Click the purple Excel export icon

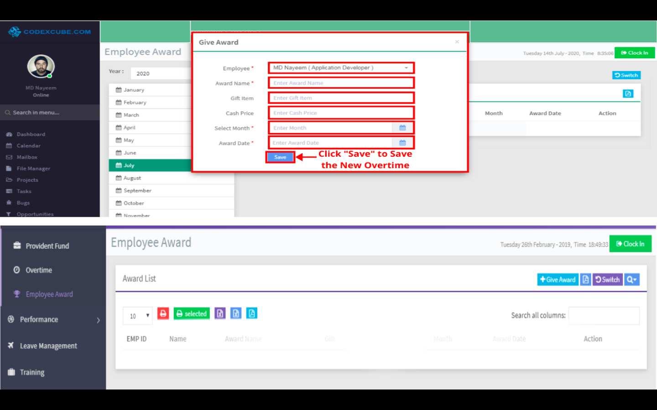[x=220, y=313]
